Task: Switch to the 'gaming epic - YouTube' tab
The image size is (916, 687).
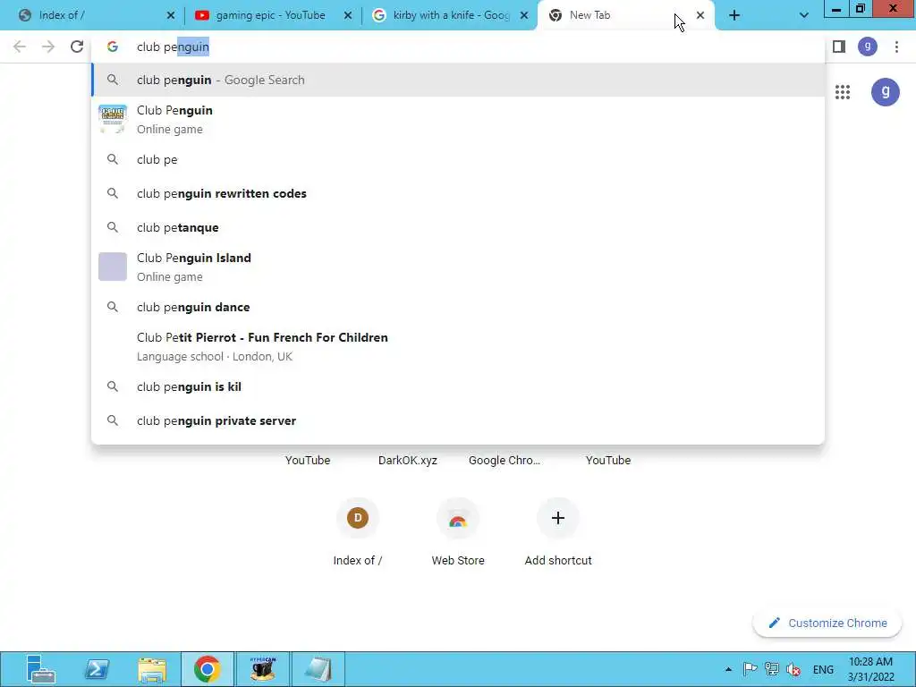Action: [x=270, y=16]
